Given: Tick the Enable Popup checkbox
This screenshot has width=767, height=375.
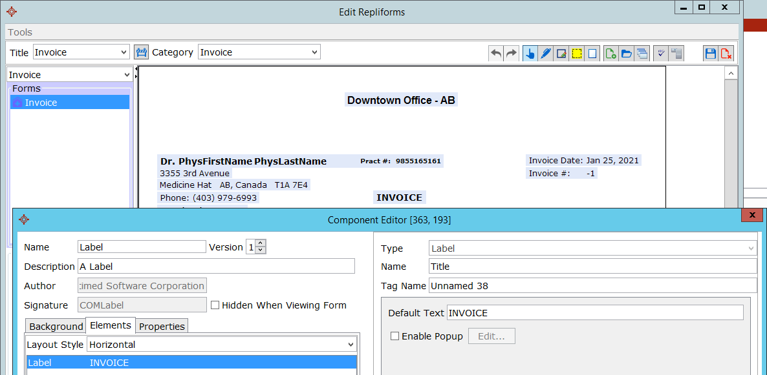Looking at the screenshot, I should coord(394,336).
